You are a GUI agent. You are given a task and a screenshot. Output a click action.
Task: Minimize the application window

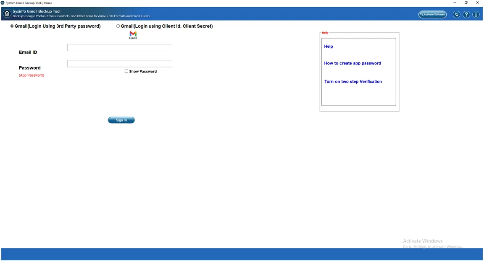[x=454, y=3]
